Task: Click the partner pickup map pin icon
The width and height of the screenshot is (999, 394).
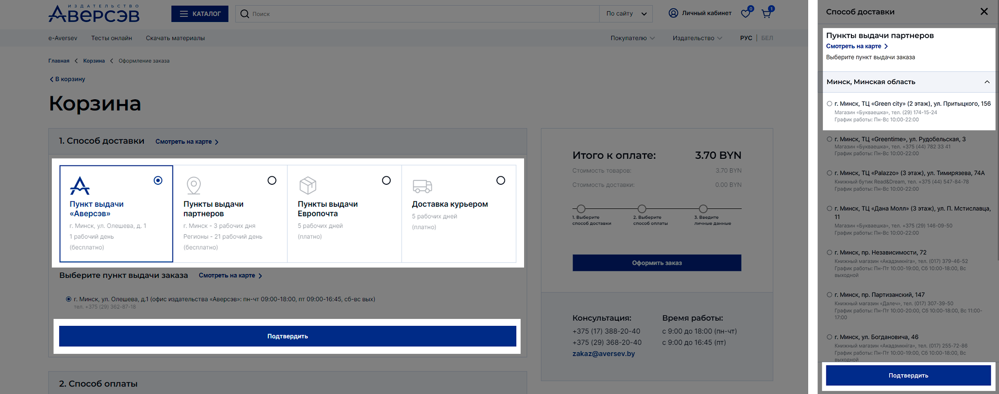Action: (x=194, y=185)
